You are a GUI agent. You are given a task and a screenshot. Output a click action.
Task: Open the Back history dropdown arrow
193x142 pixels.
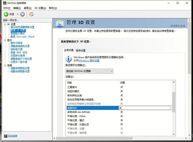tap(18, 14)
